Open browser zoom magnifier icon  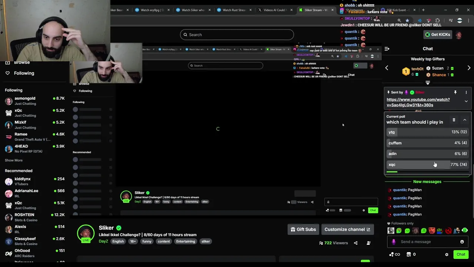pos(399,20)
